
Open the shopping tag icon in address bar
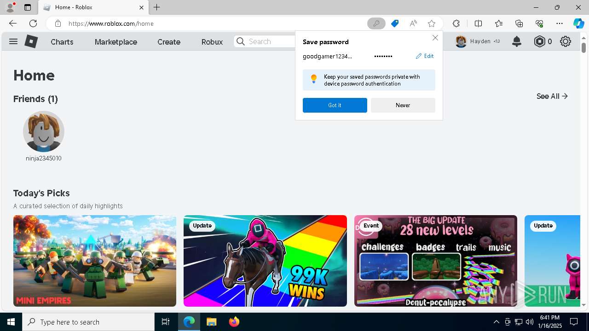pos(395,23)
